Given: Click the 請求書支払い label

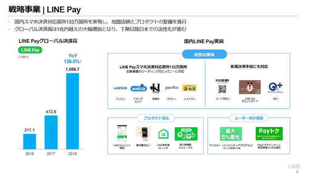Looking at the screenshot, I should tap(143, 145).
